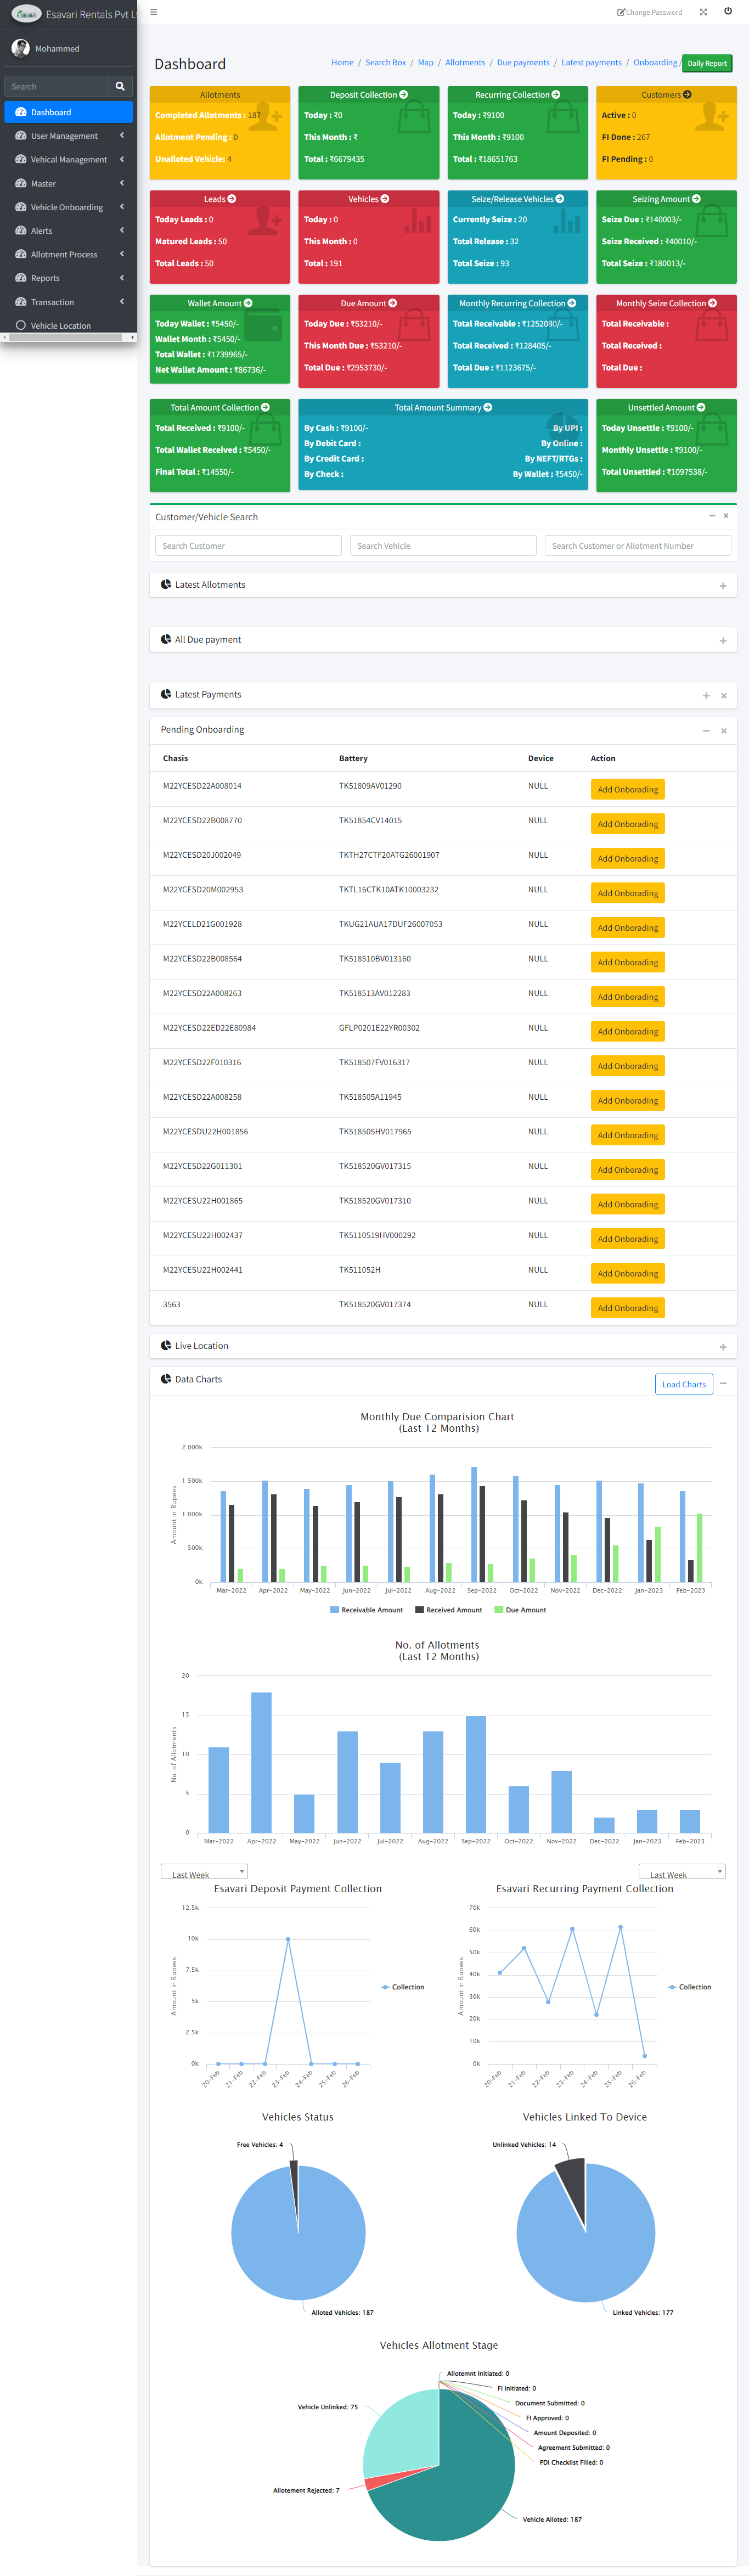Toggle Receivable Amount legend swatch
The image size is (749, 2576).
[x=334, y=1610]
